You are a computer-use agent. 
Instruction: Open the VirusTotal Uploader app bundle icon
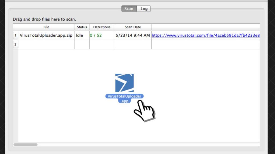click(124, 83)
